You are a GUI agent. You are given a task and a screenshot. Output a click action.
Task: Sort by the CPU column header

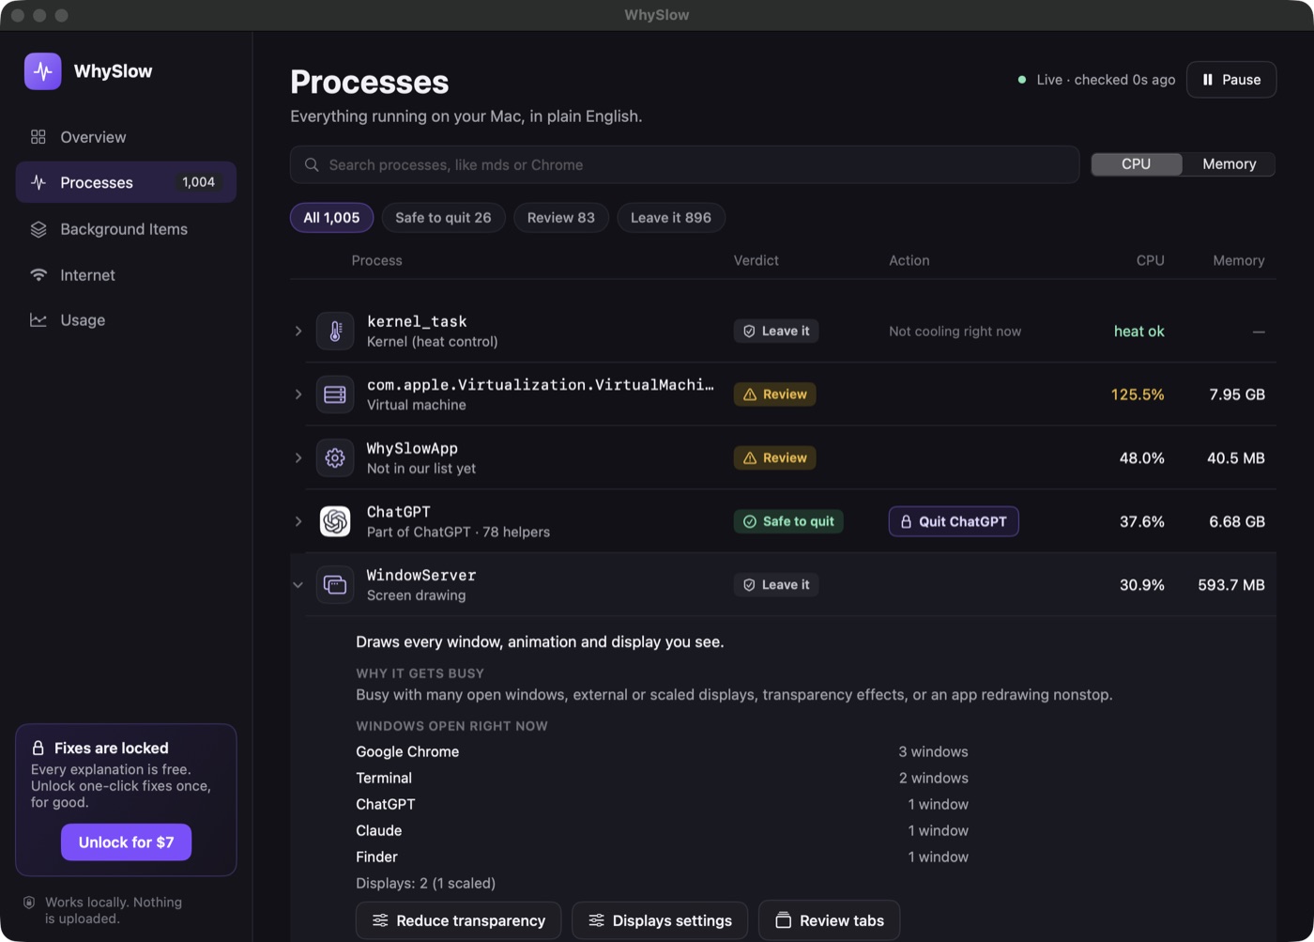(1150, 260)
